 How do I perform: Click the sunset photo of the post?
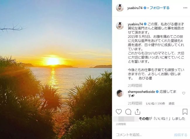coord(56,70)
